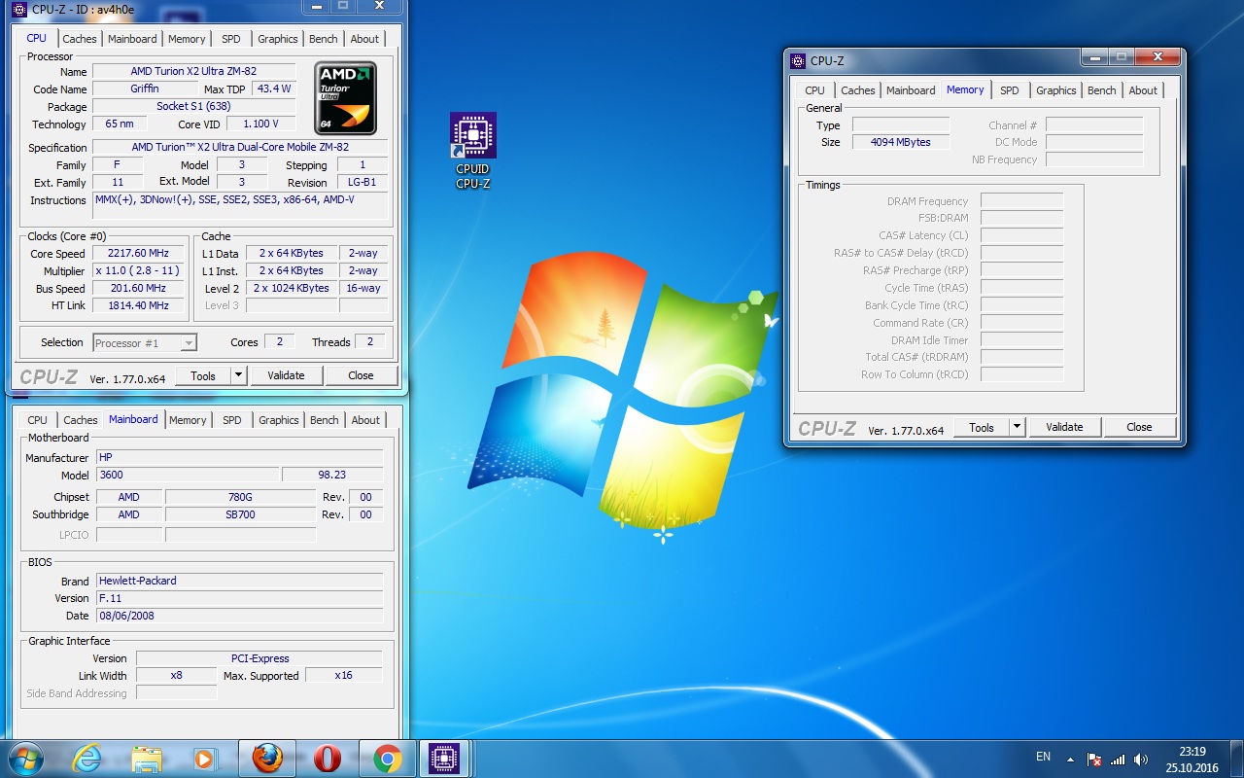The width and height of the screenshot is (1244, 778).
Task: Switch to Caches tab in top-left CPU-Z window
Action: click(x=80, y=39)
